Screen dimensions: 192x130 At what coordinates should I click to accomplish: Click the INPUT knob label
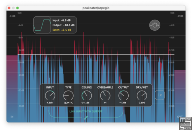pyautogui.click(x=50, y=87)
